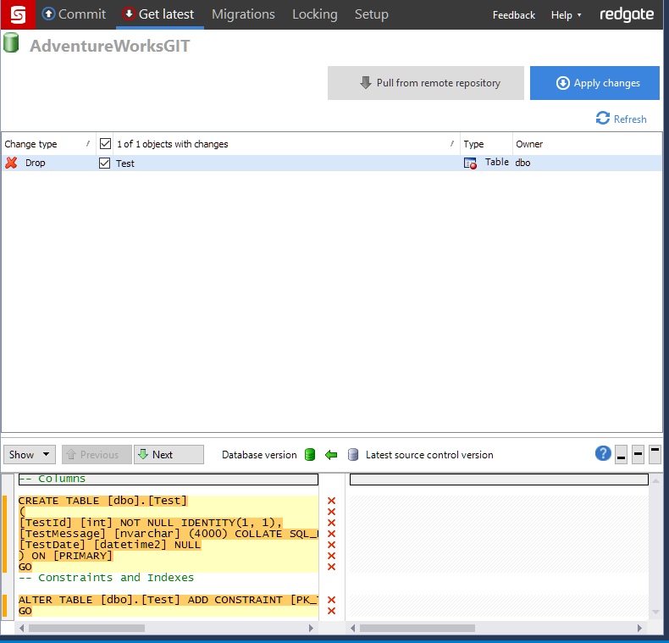Click the red X beside ALTER TABLE line
Screen dimensions: 669x643
click(x=331, y=600)
